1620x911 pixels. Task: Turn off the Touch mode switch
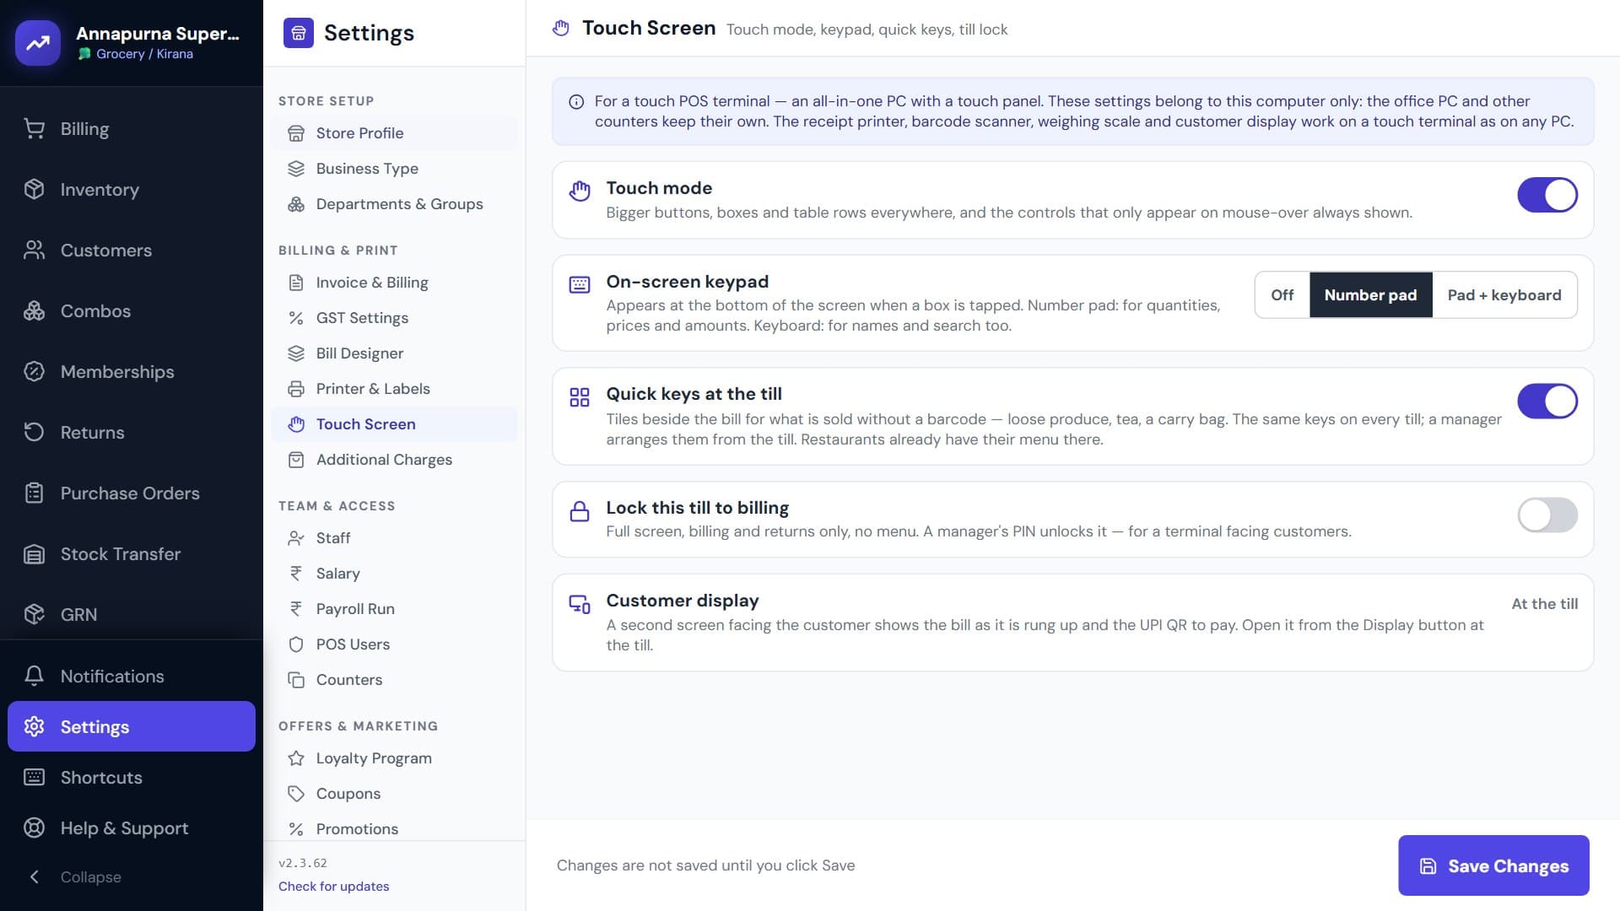pos(1547,195)
